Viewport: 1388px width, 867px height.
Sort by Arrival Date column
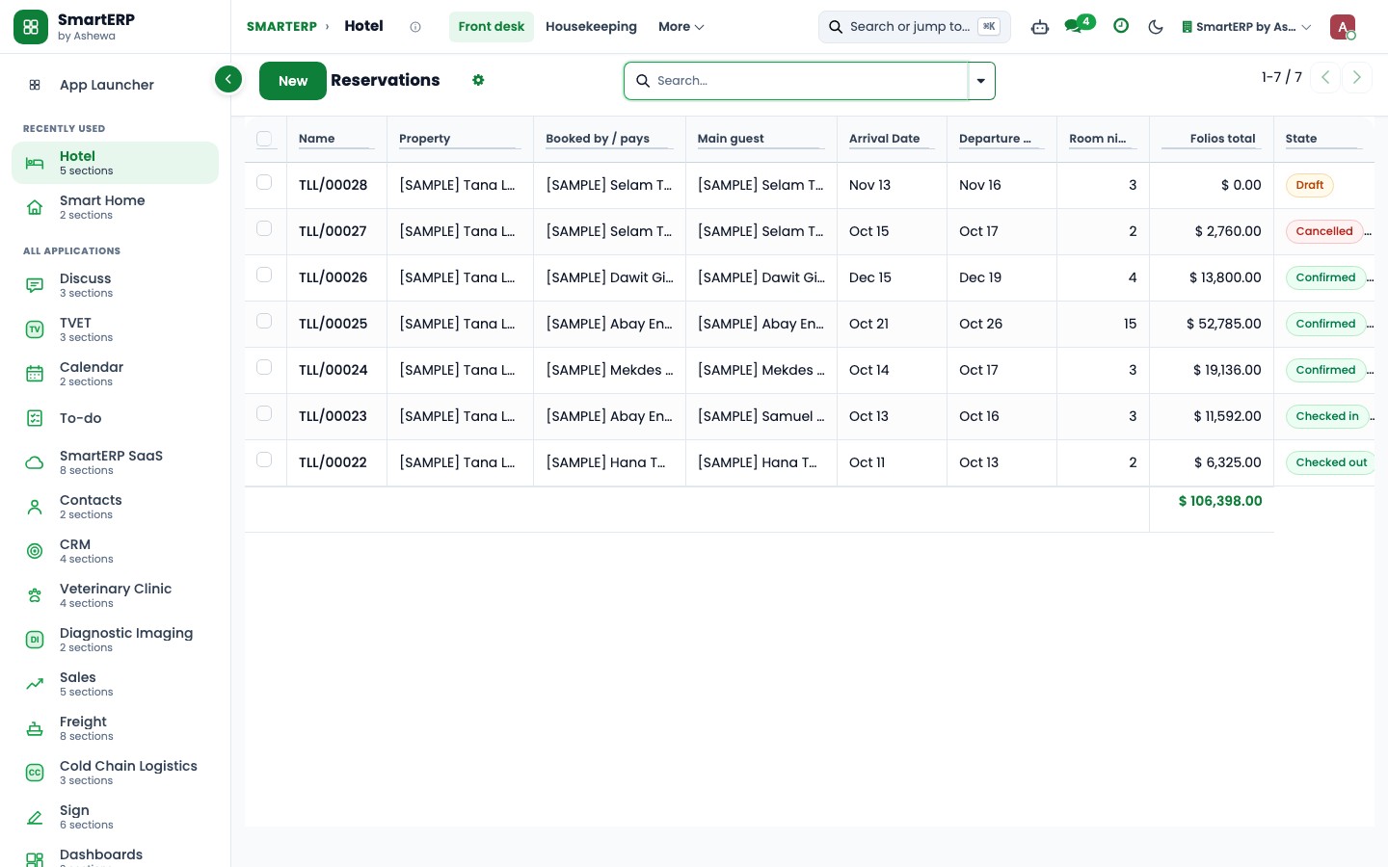(885, 139)
